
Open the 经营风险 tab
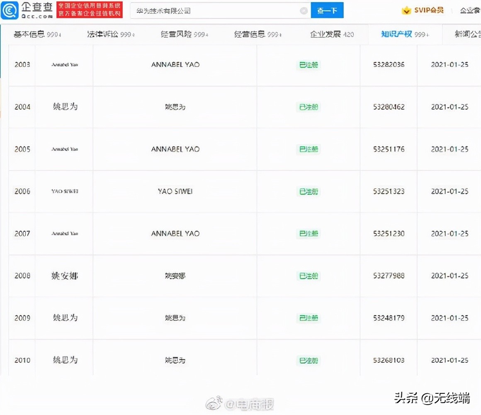click(x=185, y=34)
